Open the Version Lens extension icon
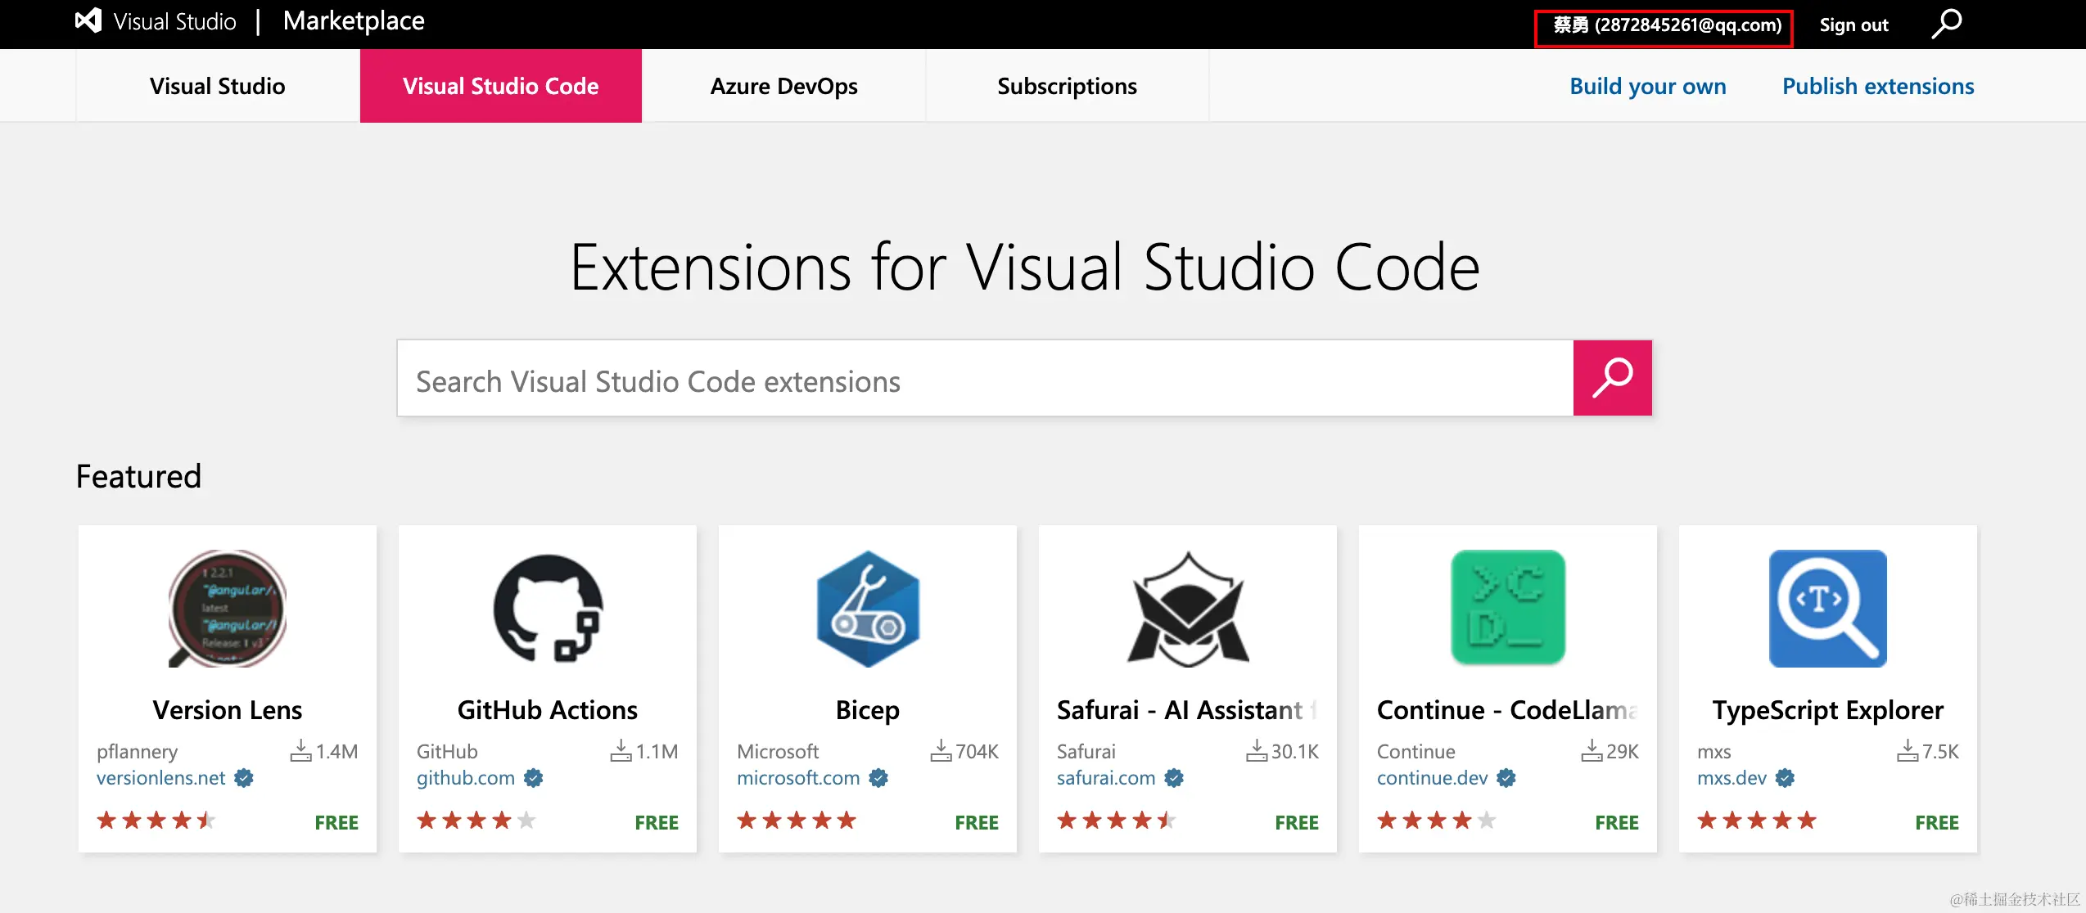2086x913 pixels. pos(228,608)
